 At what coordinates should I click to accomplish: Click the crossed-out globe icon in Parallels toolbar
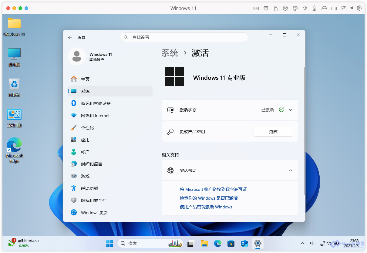pyautogui.click(x=285, y=8)
